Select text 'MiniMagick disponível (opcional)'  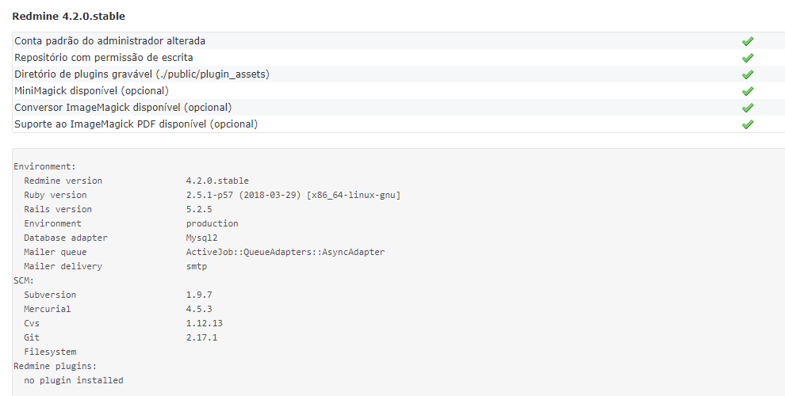[92, 90]
